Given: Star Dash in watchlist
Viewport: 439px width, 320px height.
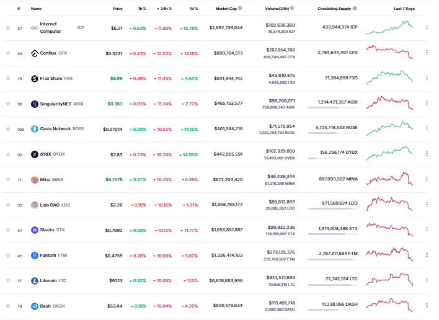Looking at the screenshot, I should click(x=8, y=306).
